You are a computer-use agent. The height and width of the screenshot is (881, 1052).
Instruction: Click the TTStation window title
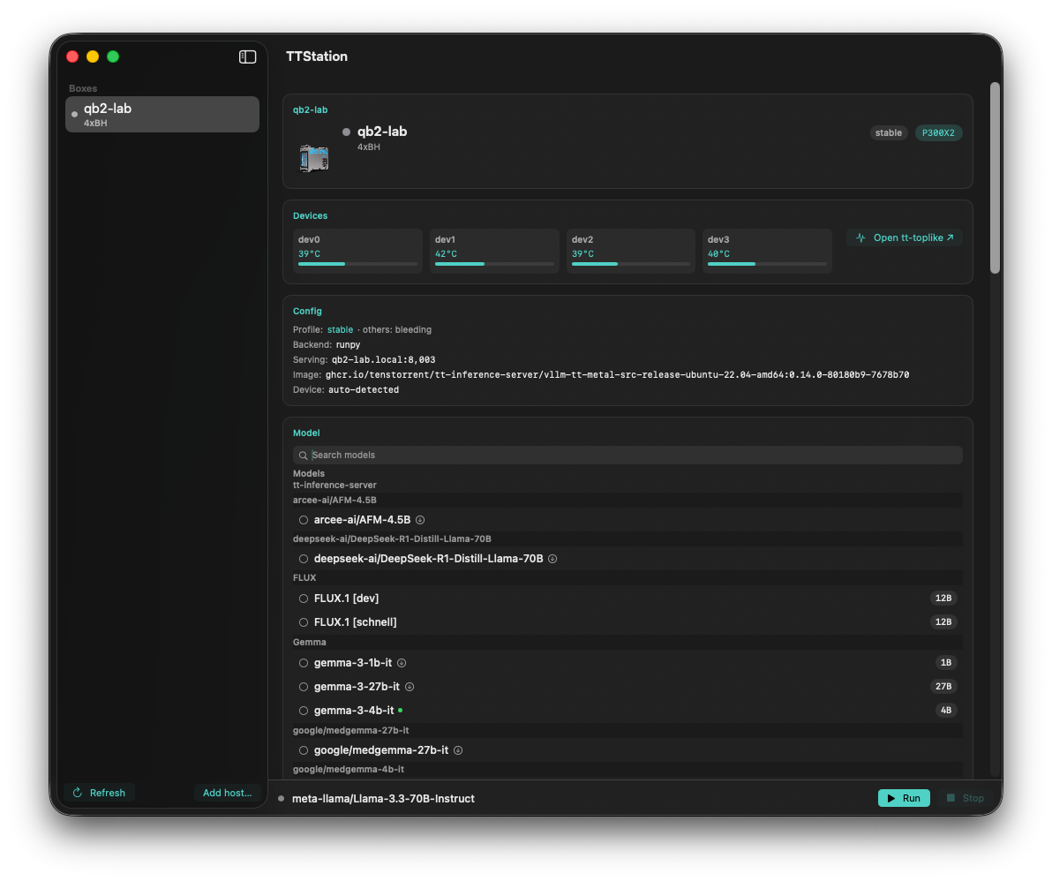pos(317,56)
